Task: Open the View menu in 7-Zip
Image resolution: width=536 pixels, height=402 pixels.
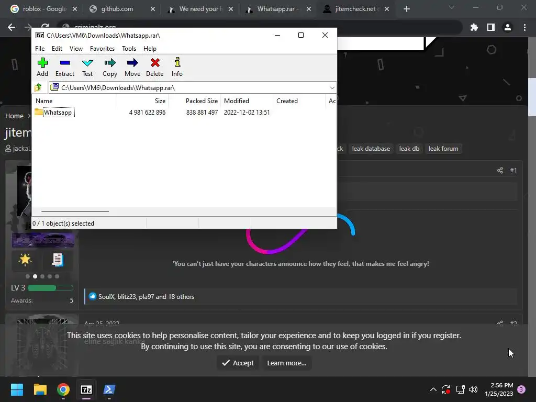Action: click(76, 49)
